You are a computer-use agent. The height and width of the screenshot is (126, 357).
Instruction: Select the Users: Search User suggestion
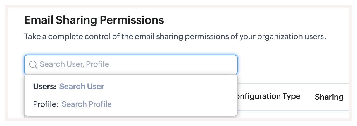coord(131,86)
